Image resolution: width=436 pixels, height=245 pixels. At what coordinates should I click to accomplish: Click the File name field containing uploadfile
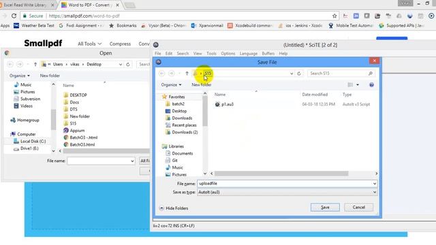tap(285, 184)
